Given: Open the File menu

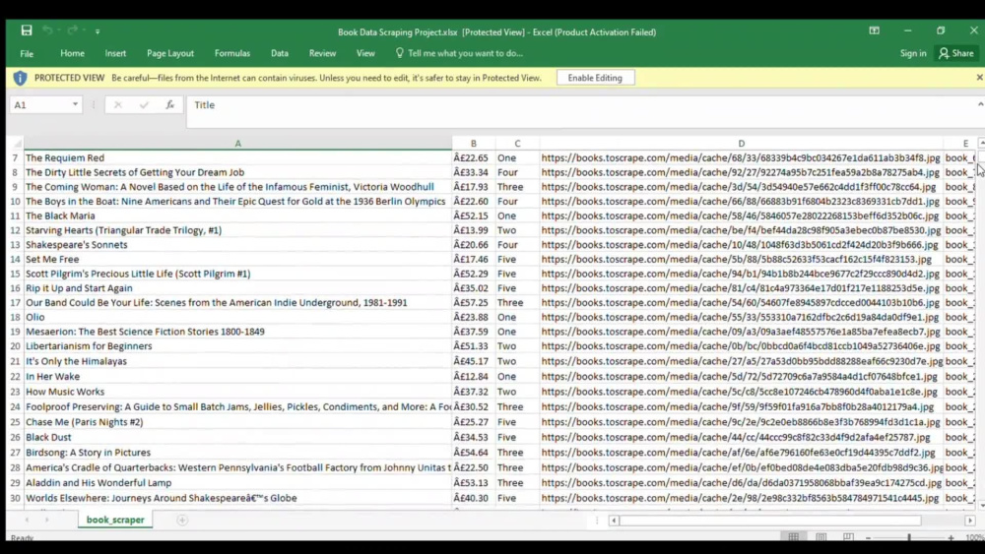Looking at the screenshot, I should coord(27,53).
